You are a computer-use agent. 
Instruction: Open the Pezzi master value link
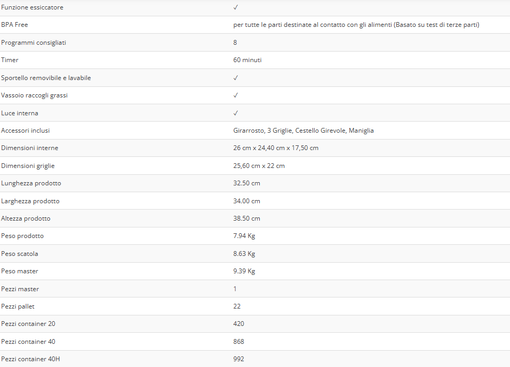(x=235, y=289)
